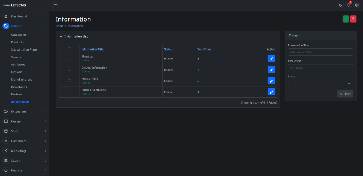Check the Delivery Information row checkbox
The height and width of the screenshot is (176, 363).
pyautogui.click(x=69, y=69)
